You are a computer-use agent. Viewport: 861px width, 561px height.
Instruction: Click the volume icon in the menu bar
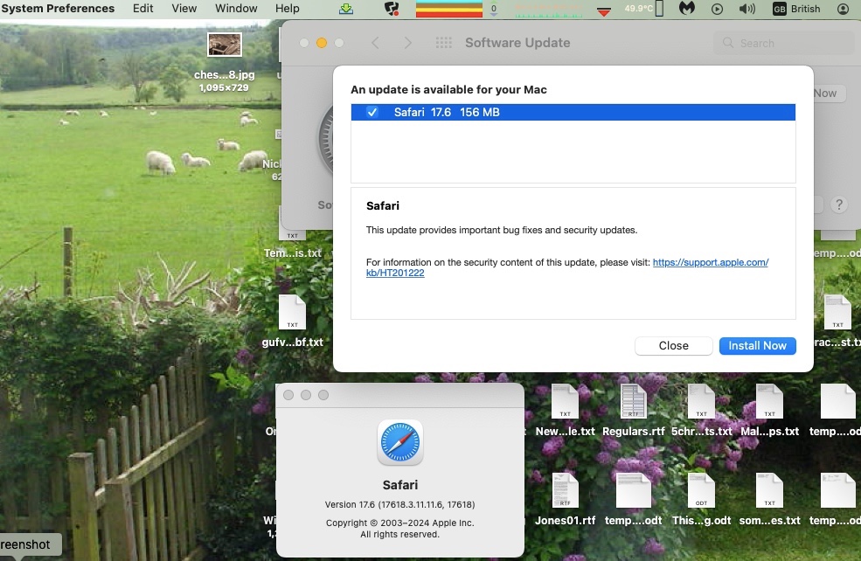pos(745,9)
